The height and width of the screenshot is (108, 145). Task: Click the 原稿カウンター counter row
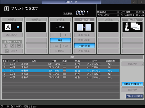click(x=108, y=12)
